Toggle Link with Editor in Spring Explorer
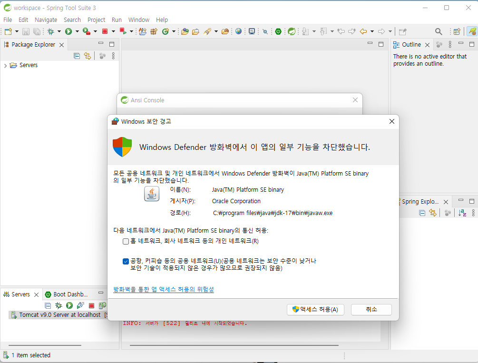This screenshot has height=363, width=478. (432, 213)
